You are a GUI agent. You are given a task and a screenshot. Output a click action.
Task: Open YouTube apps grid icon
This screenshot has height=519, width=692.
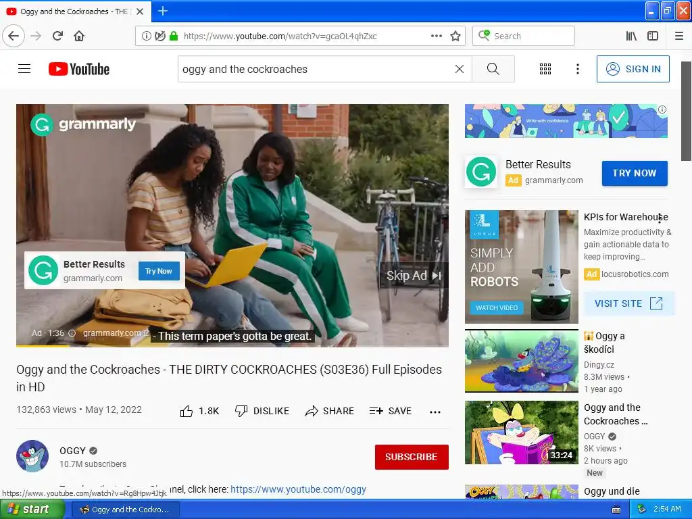(x=545, y=69)
